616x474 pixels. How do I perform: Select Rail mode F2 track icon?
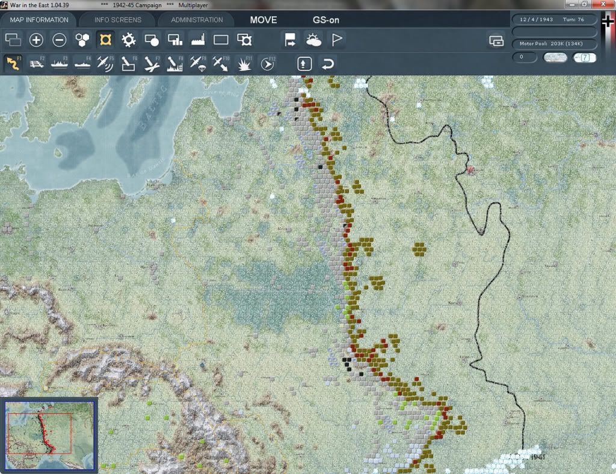tap(36, 63)
